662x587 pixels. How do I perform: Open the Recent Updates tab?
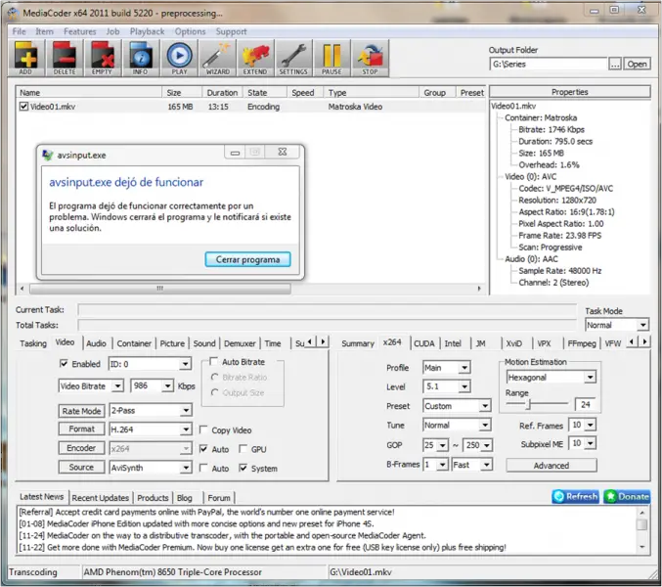tap(100, 497)
